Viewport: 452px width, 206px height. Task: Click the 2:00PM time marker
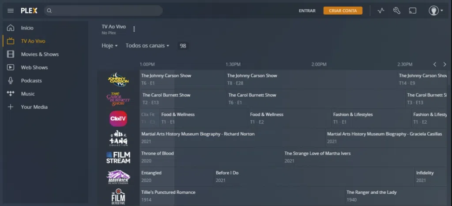pos(319,64)
